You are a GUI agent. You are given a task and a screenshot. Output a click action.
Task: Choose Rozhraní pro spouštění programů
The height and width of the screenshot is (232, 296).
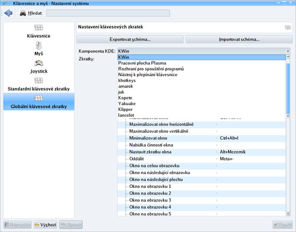pyautogui.click(x=201, y=69)
